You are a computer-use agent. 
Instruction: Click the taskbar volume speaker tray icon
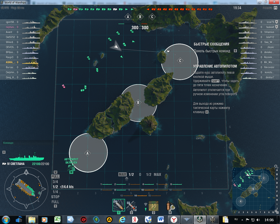(258, 220)
